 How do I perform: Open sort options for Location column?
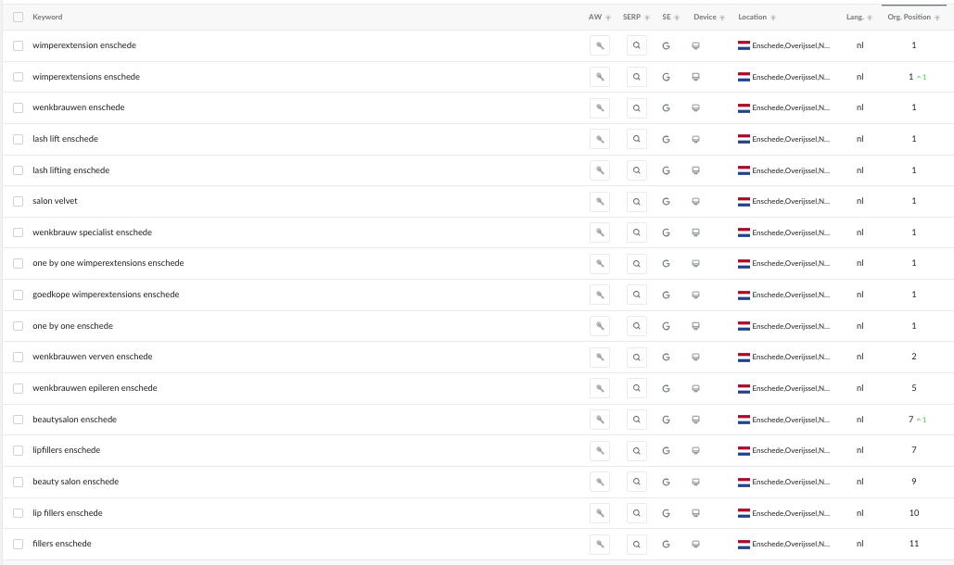[773, 18]
